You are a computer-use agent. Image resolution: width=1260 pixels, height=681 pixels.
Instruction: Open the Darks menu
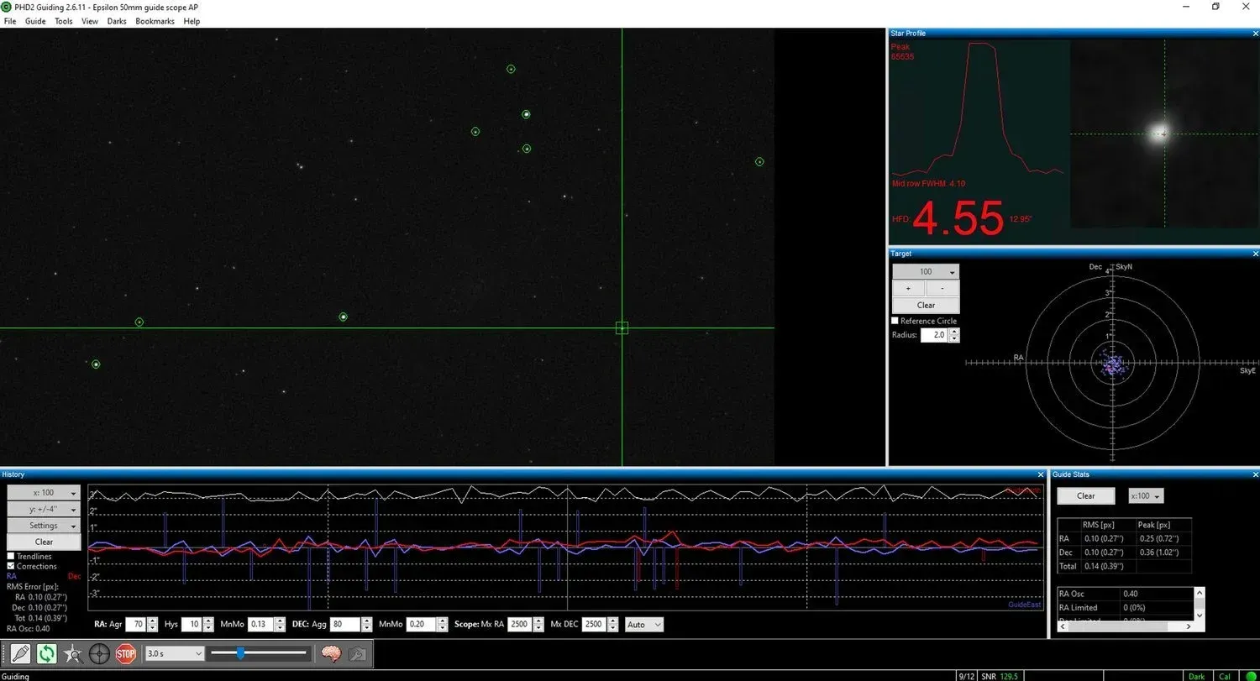[x=117, y=21]
